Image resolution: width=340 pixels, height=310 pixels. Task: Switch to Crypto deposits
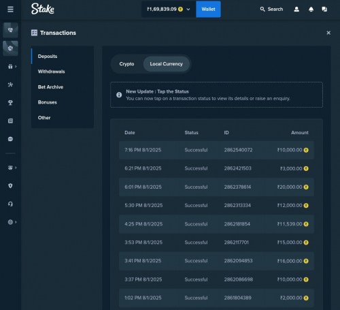pos(126,64)
